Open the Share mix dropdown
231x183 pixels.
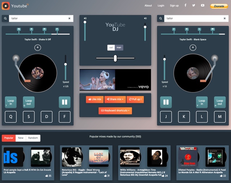(x=115, y=99)
